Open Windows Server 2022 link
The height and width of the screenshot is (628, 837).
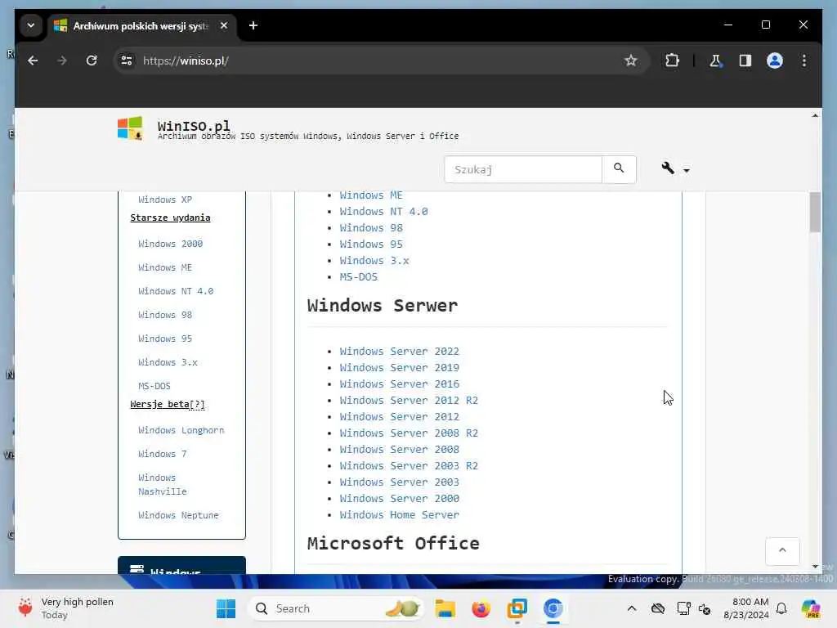(x=399, y=352)
